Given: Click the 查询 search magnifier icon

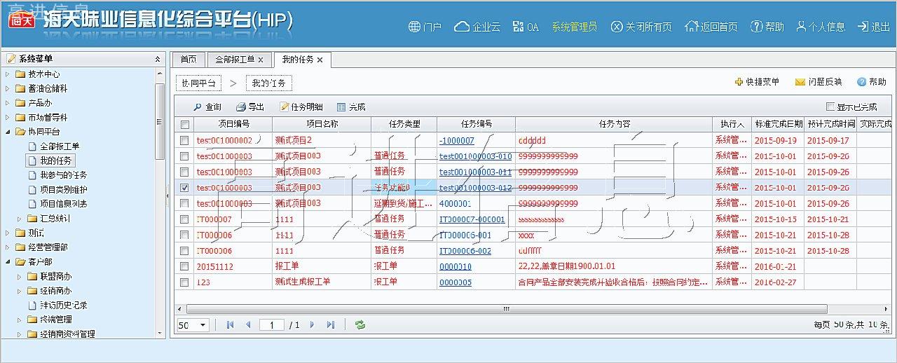Looking at the screenshot, I should 198,107.
